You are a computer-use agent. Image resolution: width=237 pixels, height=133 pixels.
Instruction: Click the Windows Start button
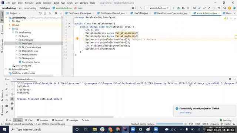click(x=4, y=129)
